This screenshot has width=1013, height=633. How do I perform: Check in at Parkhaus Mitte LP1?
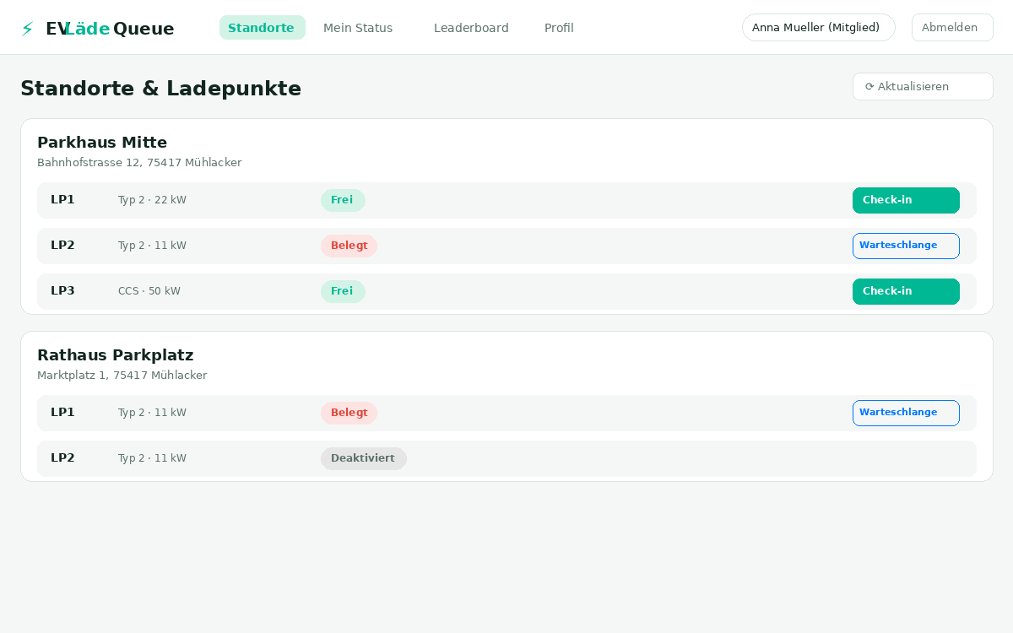click(x=906, y=200)
